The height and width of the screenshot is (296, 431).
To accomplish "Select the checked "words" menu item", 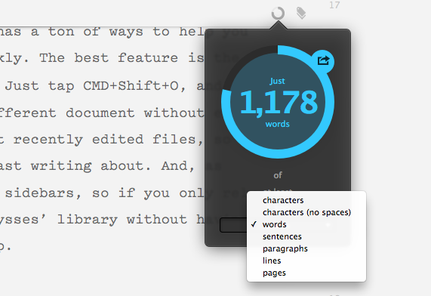I will tap(274, 224).
